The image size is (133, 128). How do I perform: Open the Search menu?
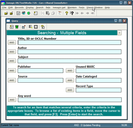[40, 8]
